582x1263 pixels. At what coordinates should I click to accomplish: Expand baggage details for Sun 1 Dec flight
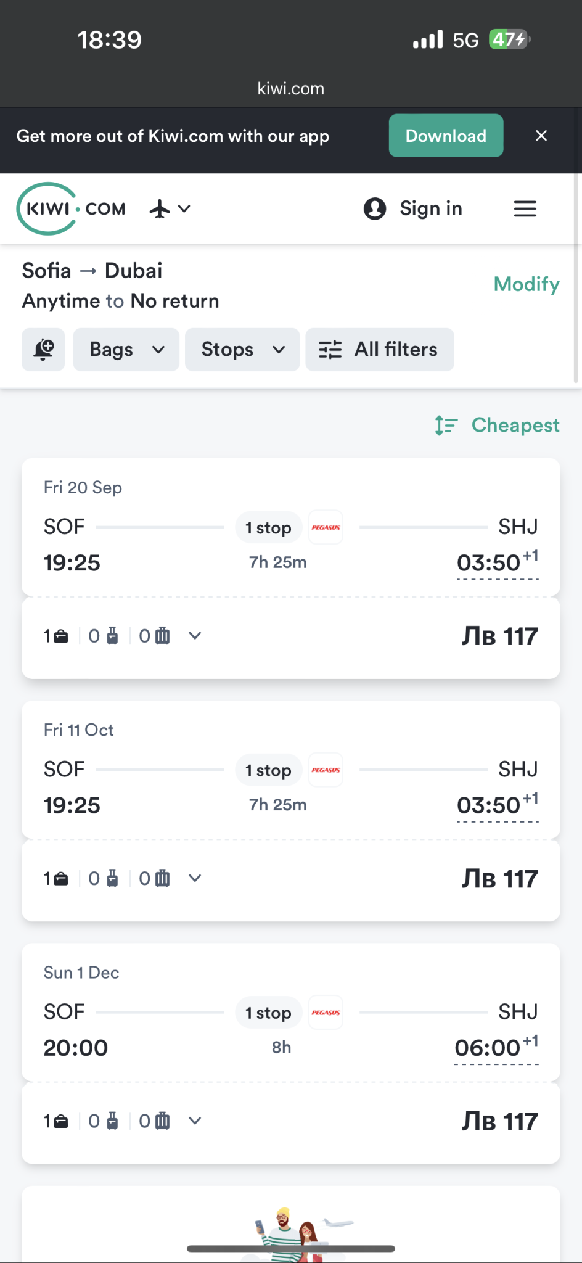[x=195, y=1121]
